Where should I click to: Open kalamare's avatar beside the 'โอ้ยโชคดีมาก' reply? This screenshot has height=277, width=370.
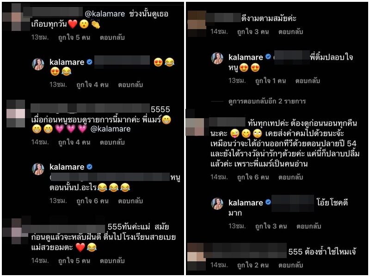[x=217, y=204]
